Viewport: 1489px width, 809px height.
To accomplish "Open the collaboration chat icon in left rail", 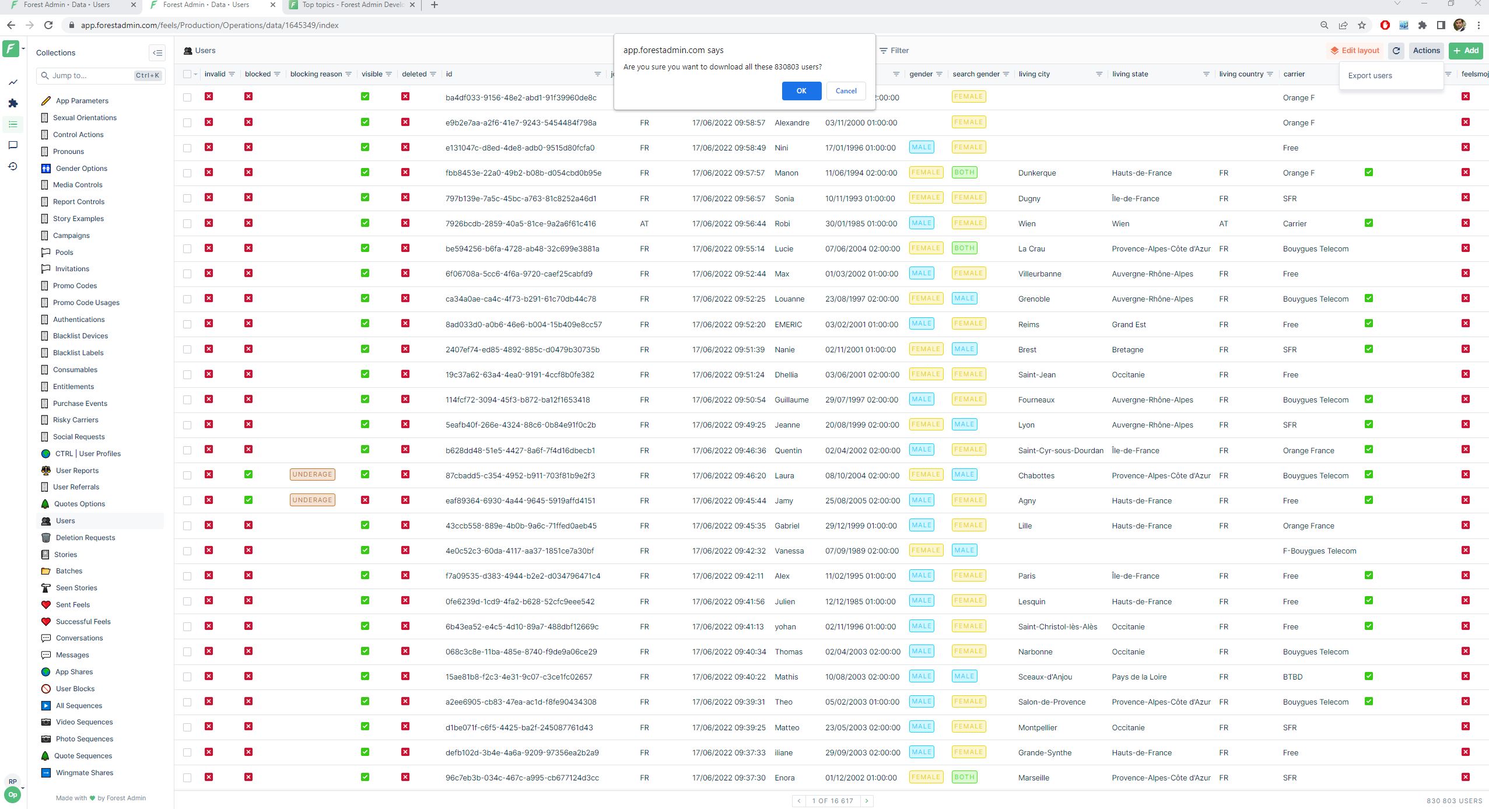I will 13,145.
